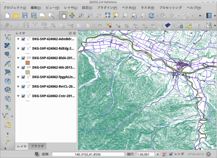Refresh the map canvas

pyautogui.click(x=151, y=16)
